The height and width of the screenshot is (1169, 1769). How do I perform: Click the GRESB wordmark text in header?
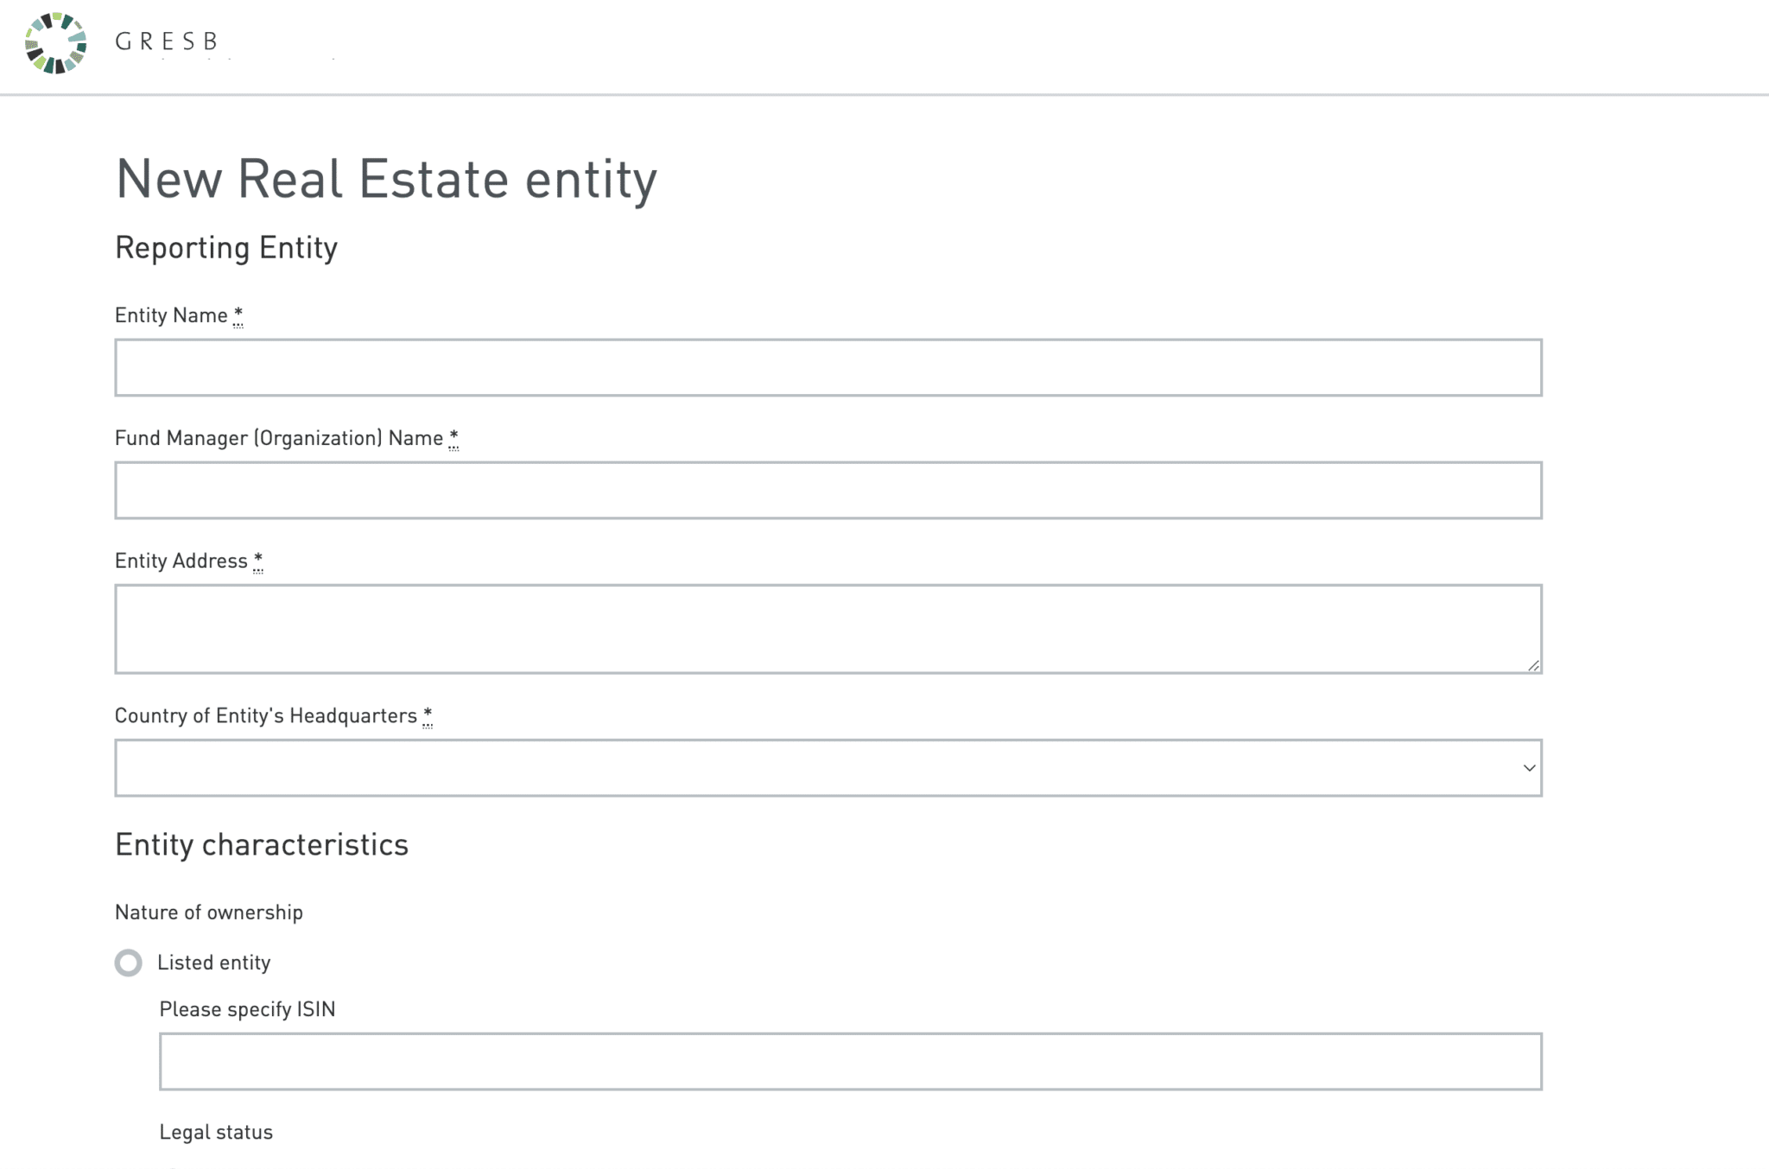tap(166, 41)
